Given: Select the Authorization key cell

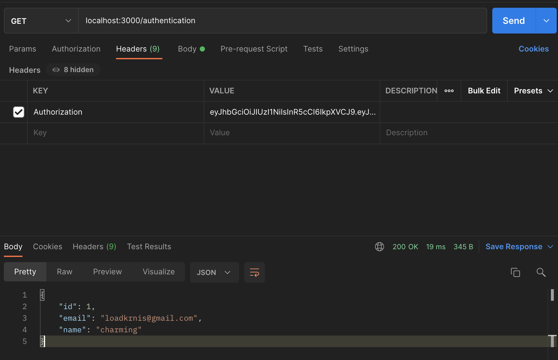Looking at the screenshot, I should tap(116, 112).
